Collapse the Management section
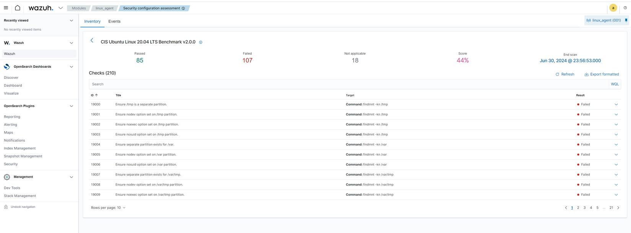 (x=71, y=177)
